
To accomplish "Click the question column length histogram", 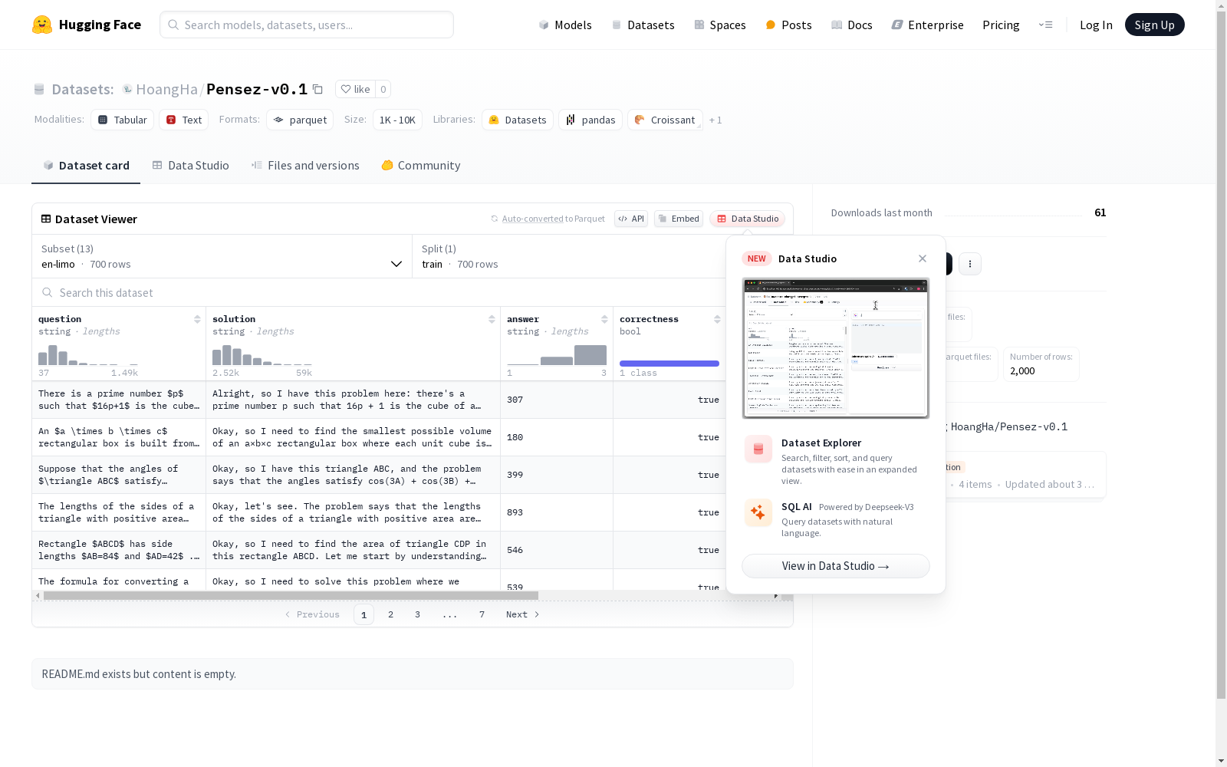I will [x=88, y=354].
